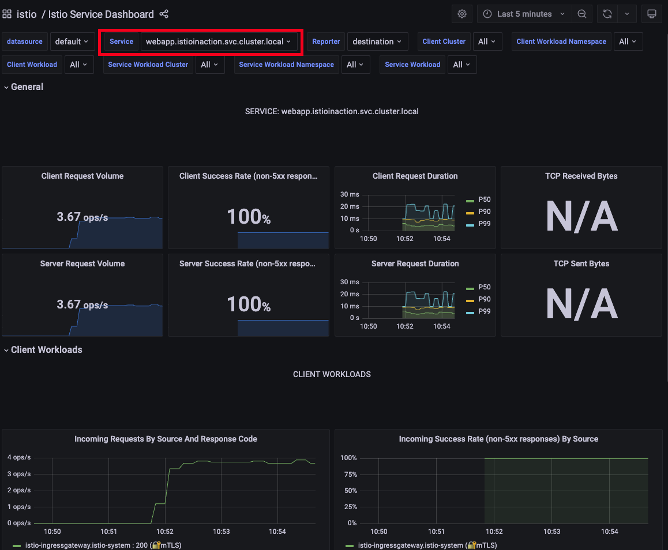The image size is (668, 550).
Task: Open Server Request Duration panel title
Action: [415, 263]
